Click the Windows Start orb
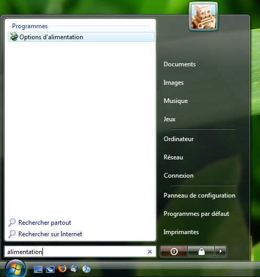Viewport: 260px width, 277px height. coord(16,269)
